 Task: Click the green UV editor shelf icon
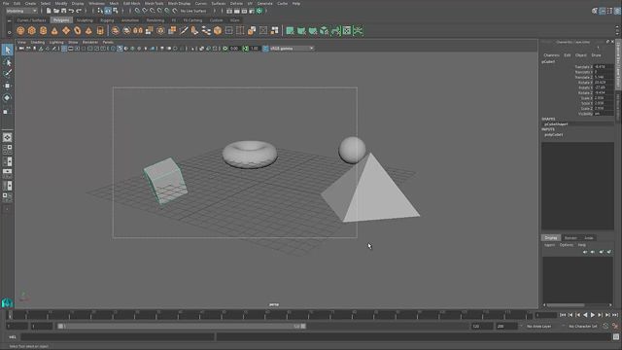347,30
